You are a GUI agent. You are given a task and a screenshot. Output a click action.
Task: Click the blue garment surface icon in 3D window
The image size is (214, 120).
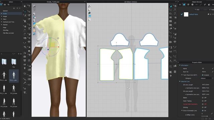pyautogui.click(x=34, y=24)
